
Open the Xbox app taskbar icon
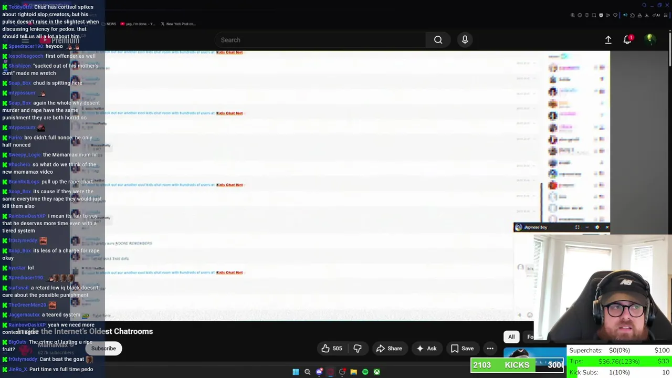click(377, 372)
